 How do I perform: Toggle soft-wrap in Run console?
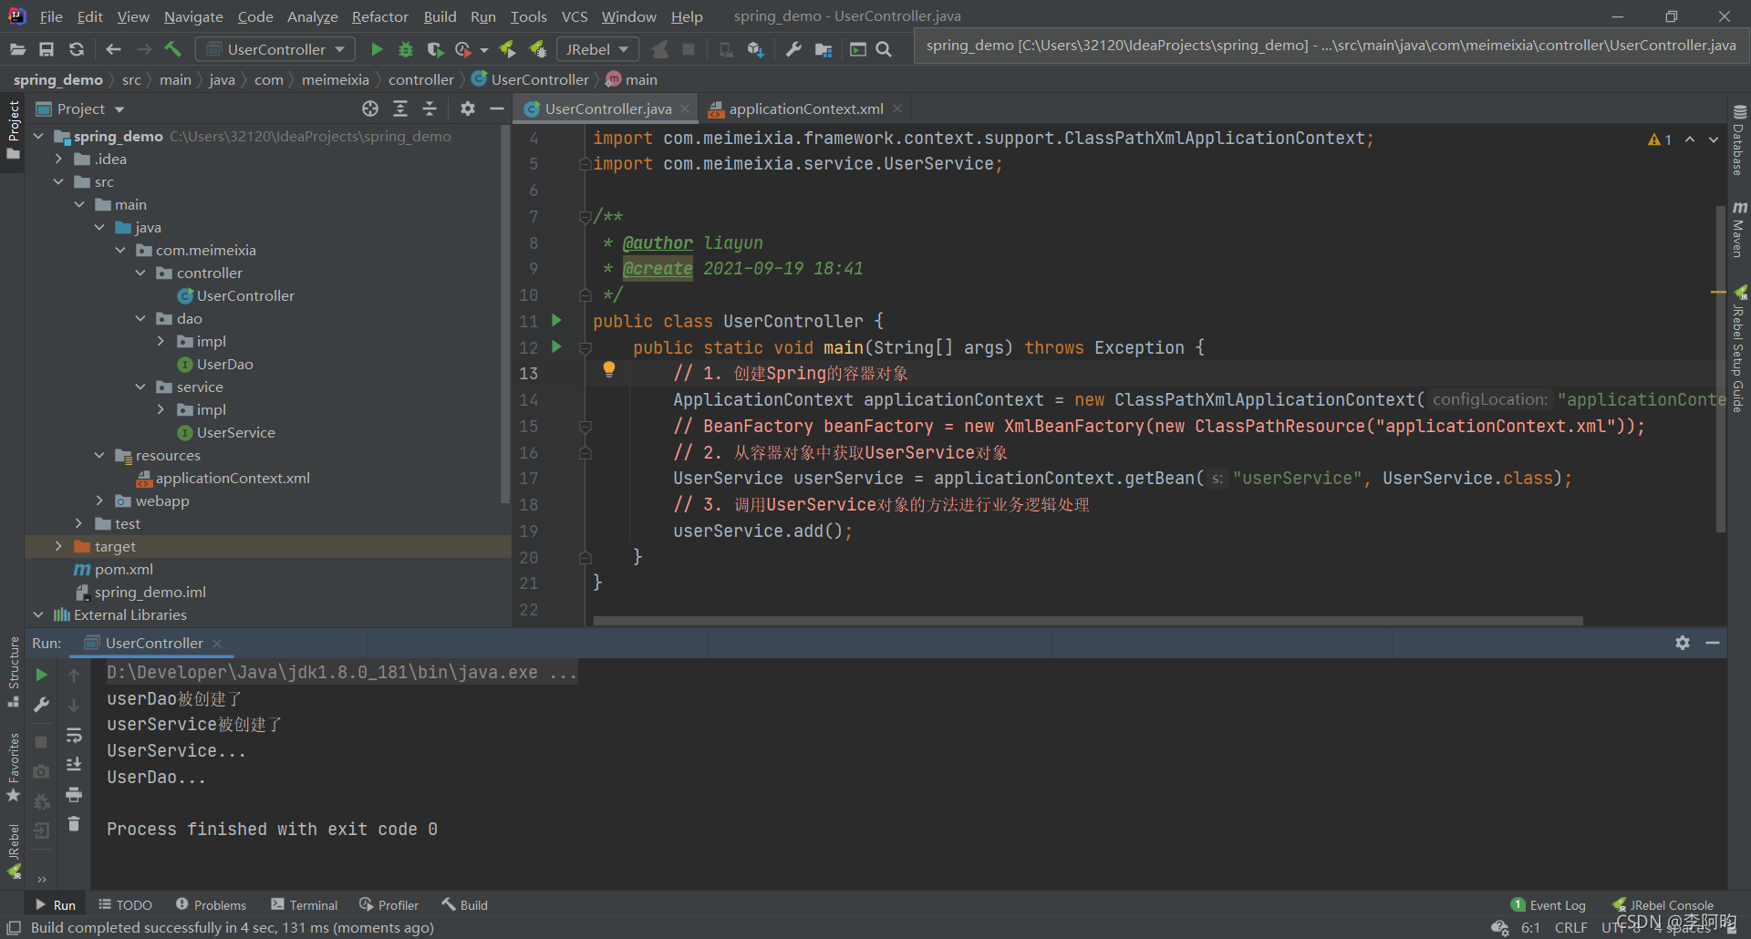[x=74, y=735]
